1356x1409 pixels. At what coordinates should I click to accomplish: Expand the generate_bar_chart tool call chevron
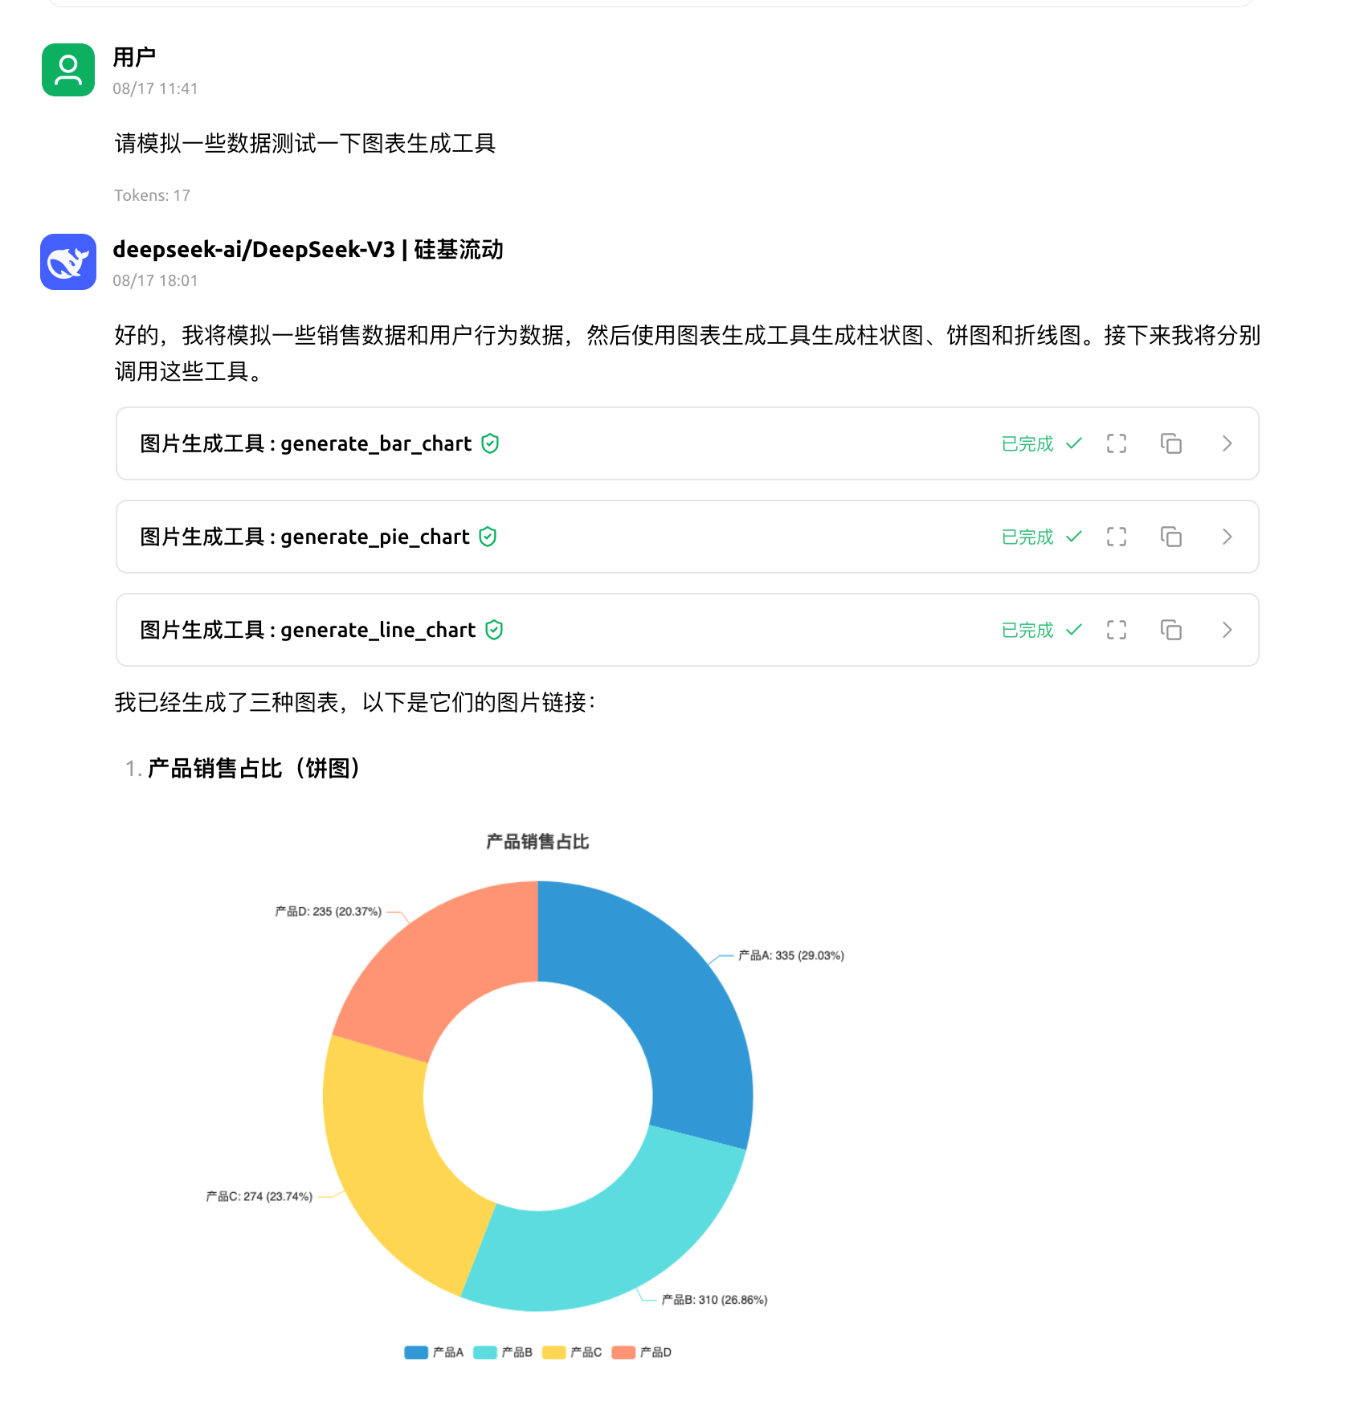[x=1227, y=443]
